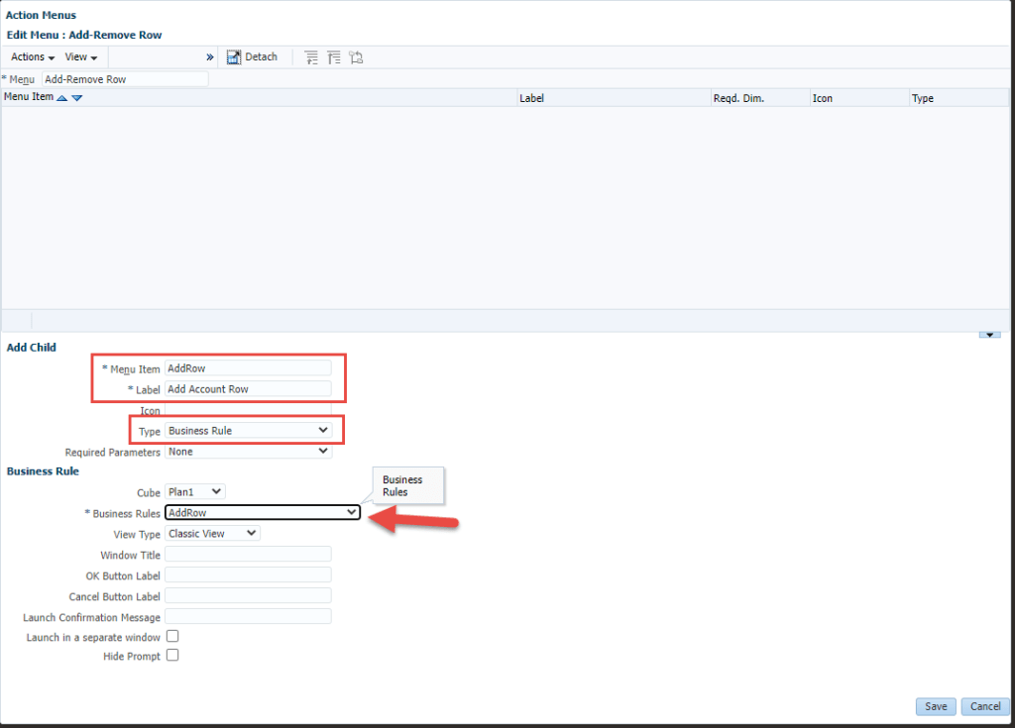
Task: Collapse the panel using the splitter arrow
Action: [x=988, y=336]
